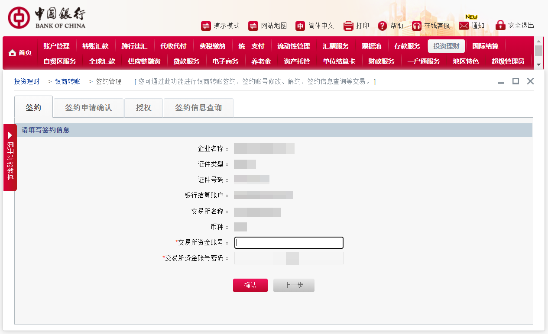Switch to the 签约申请确认 tab
Image resolution: width=548 pixels, height=334 pixels.
click(88, 108)
